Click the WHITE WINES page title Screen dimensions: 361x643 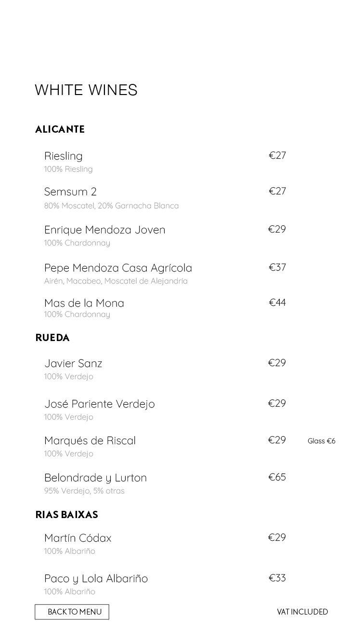86,90
